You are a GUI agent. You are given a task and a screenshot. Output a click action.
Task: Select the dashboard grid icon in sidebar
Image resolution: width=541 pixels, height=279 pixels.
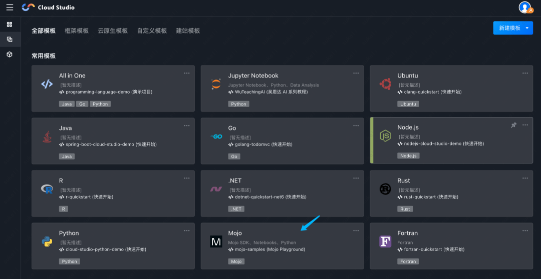click(x=10, y=24)
